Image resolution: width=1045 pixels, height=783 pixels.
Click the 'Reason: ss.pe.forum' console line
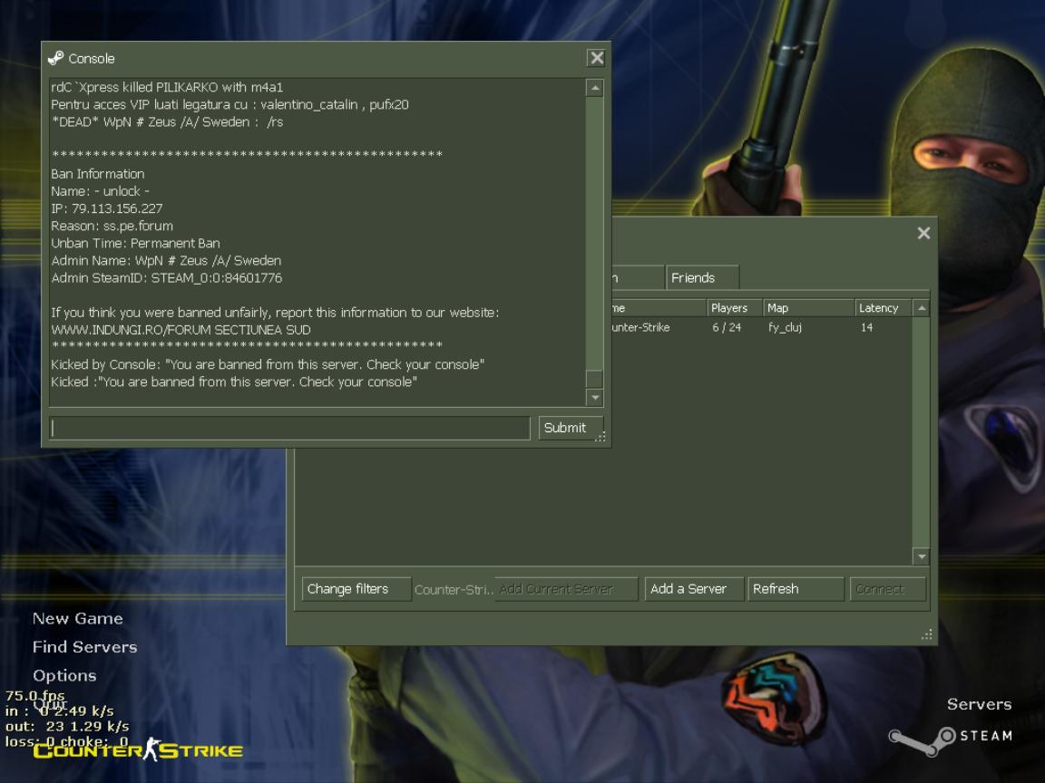coord(112,226)
